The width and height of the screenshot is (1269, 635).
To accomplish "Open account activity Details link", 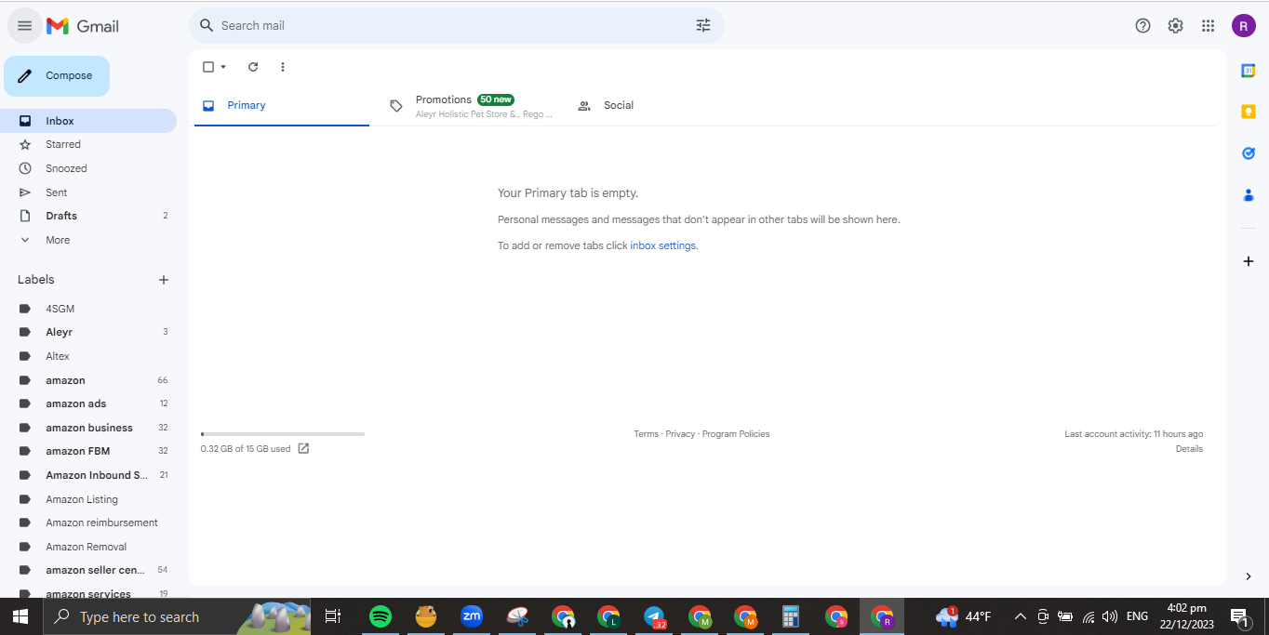I will [x=1189, y=449].
